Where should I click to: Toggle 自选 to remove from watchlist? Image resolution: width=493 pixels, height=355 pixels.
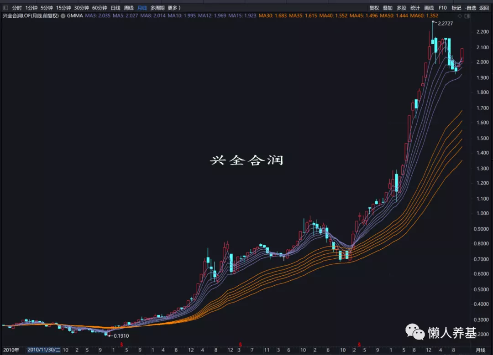click(x=470, y=8)
